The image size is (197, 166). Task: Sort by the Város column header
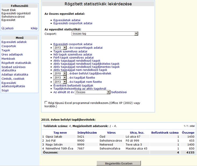coord(111,133)
